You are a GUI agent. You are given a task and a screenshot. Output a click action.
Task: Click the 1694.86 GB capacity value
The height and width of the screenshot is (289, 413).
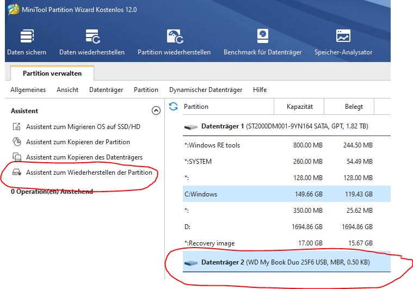pyautogui.click(x=307, y=227)
